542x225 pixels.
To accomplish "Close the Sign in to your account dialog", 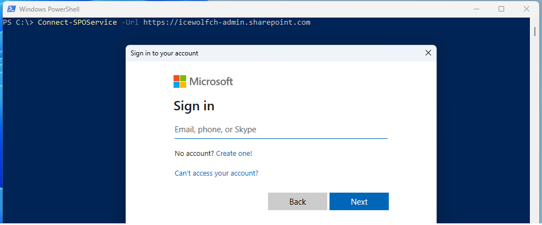I will coord(428,53).
